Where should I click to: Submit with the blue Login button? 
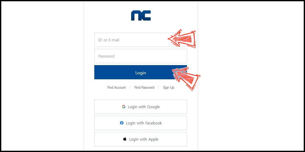(x=141, y=72)
